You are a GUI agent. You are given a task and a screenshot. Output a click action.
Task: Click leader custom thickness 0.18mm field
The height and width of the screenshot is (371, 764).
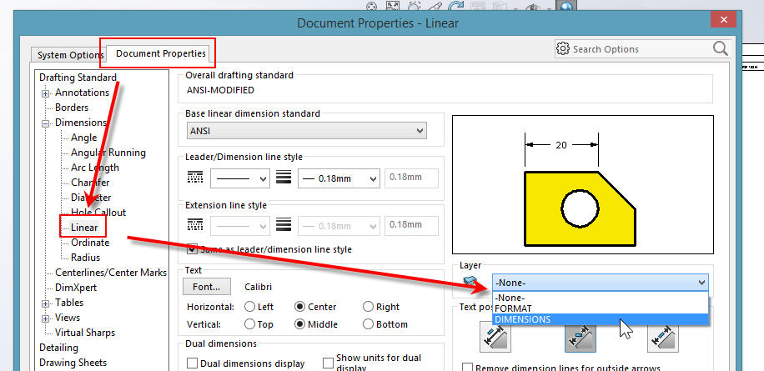tap(412, 178)
